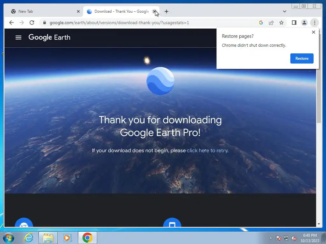Click the Google icon in the address bar

click(261, 23)
